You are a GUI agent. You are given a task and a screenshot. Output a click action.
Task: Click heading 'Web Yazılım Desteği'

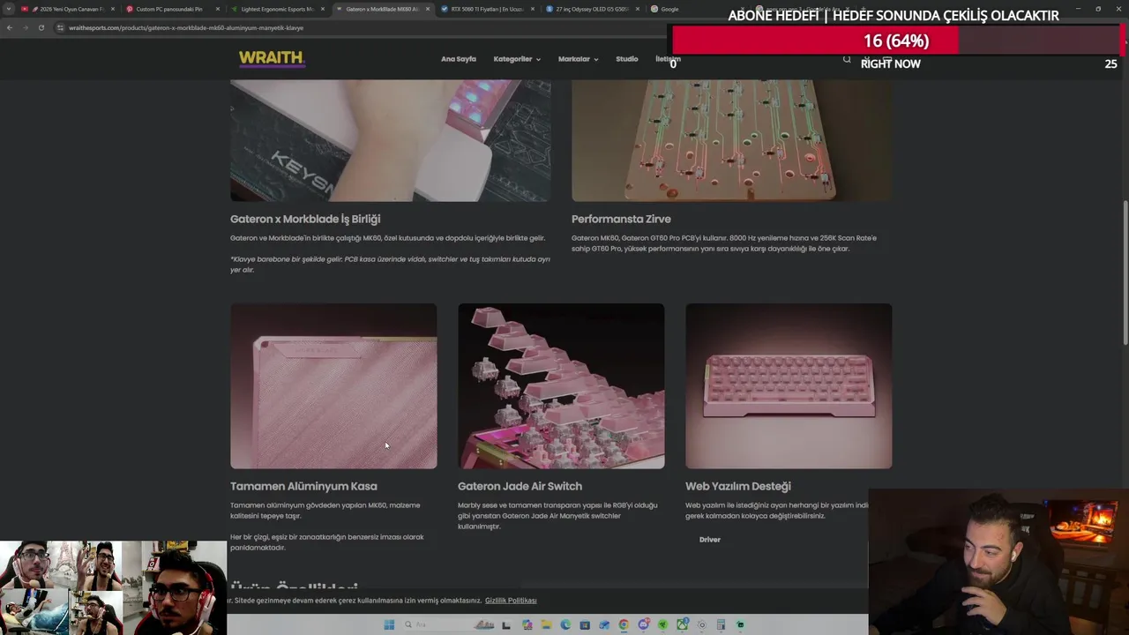click(738, 486)
